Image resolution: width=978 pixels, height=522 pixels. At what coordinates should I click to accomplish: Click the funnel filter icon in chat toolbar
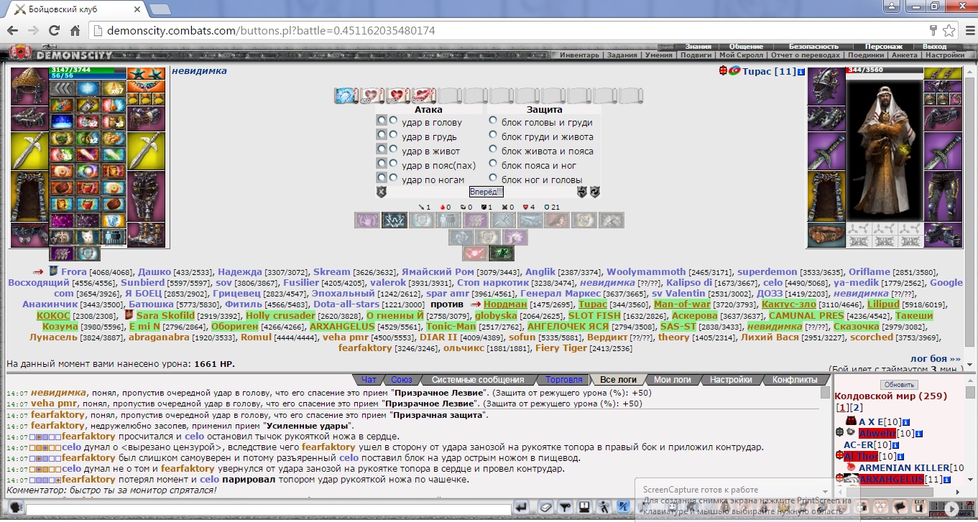[564, 508]
